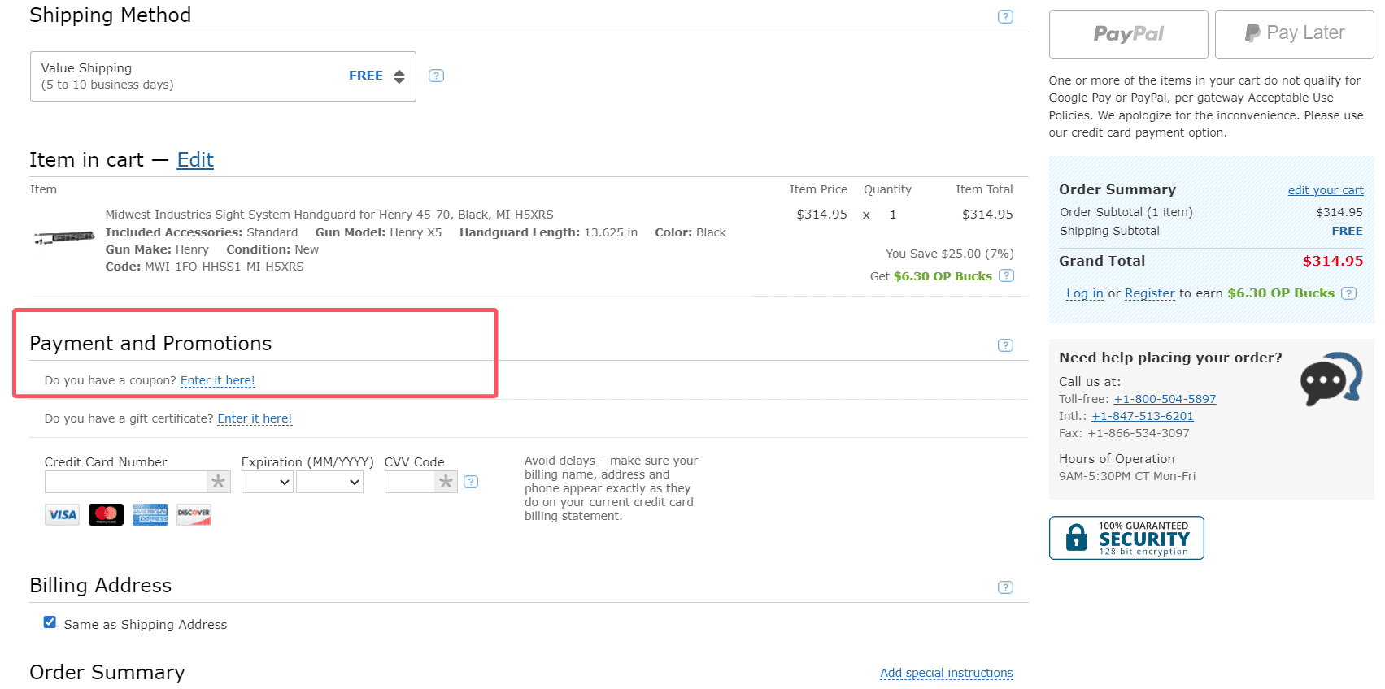The height and width of the screenshot is (689, 1385).
Task: Open the Value Shipping method dropdown
Action: pyautogui.click(x=223, y=76)
